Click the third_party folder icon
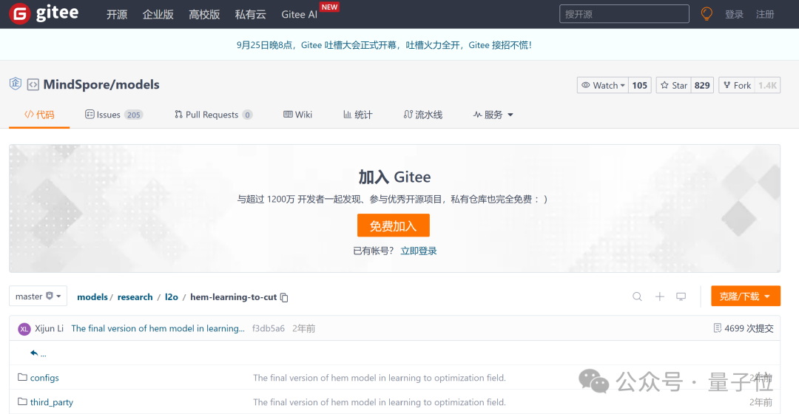Image resolution: width=799 pixels, height=414 pixels. pos(22,401)
